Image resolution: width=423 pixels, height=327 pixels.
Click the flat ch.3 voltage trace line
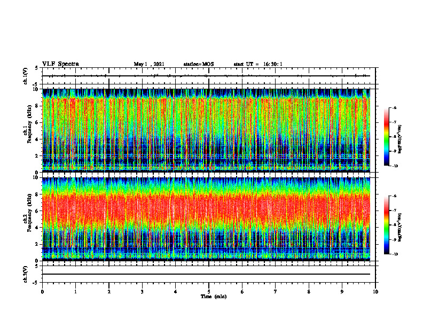tap(206, 274)
